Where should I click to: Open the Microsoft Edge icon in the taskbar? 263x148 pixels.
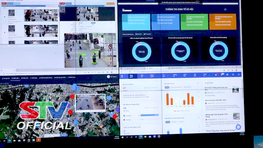[x=141, y=137]
